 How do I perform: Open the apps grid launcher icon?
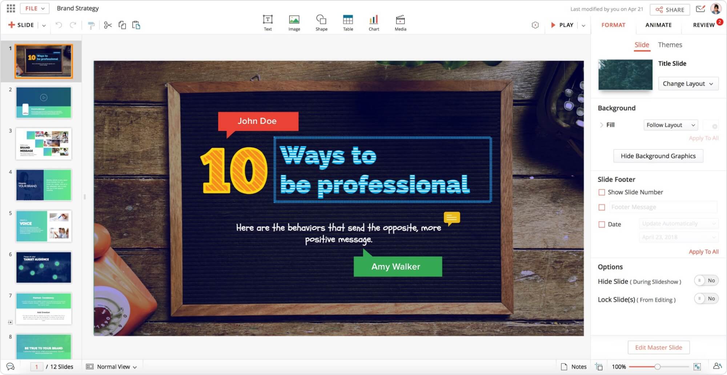click(11, 8)
